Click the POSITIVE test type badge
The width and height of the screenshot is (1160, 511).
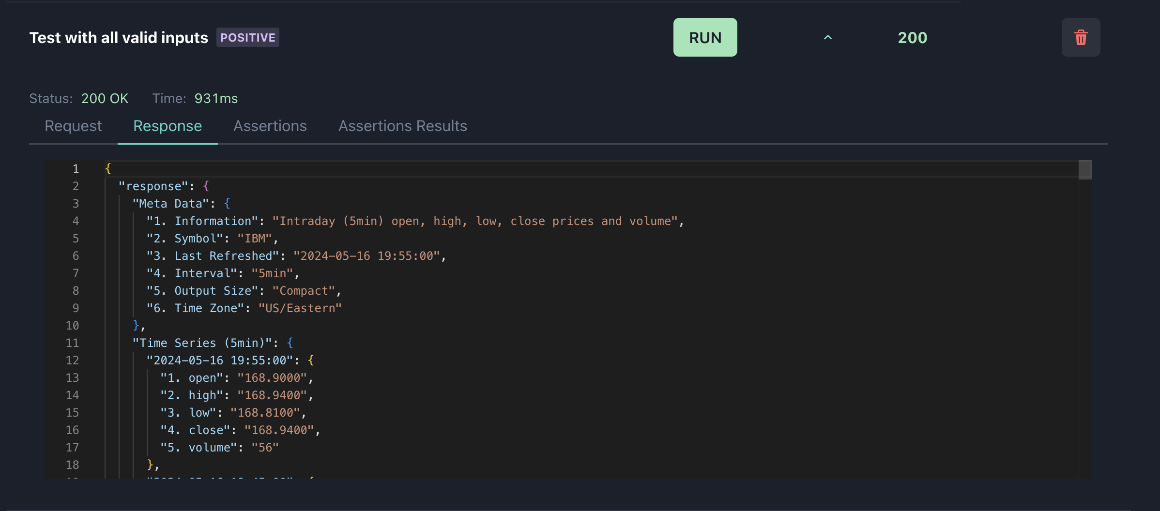[247, 38]
